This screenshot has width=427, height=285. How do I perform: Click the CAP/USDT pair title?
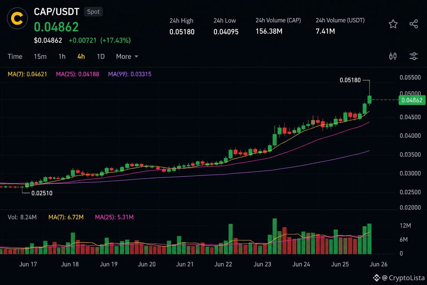coord(56,12)
